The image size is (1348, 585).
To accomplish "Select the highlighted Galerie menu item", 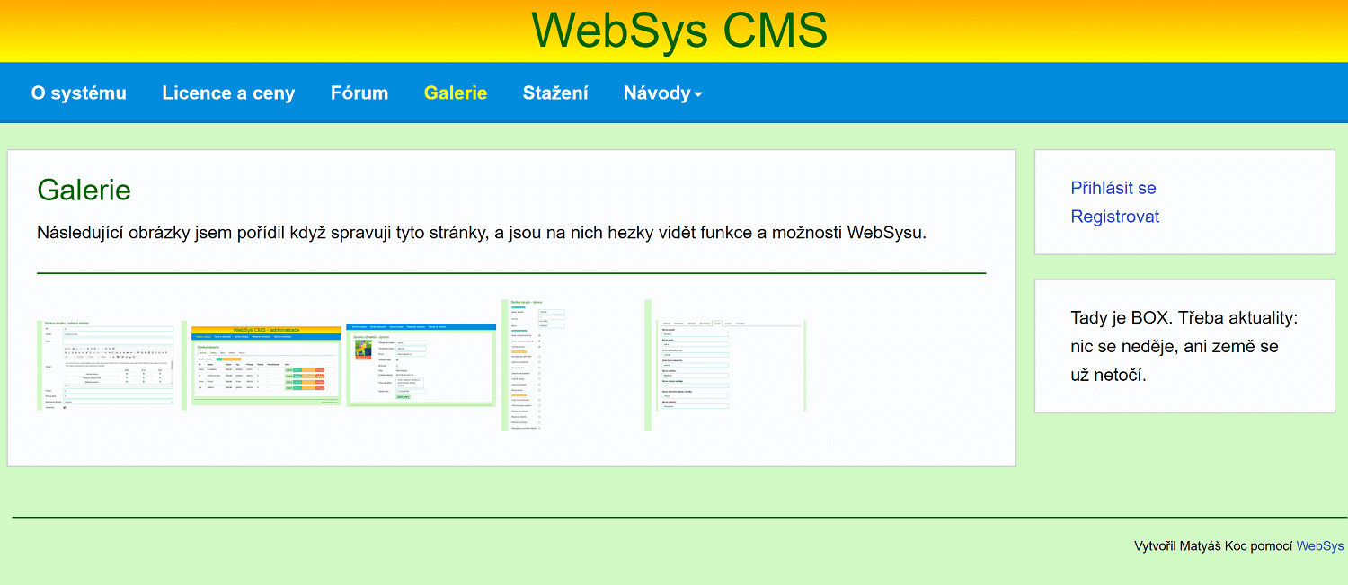I will point(456,93).
